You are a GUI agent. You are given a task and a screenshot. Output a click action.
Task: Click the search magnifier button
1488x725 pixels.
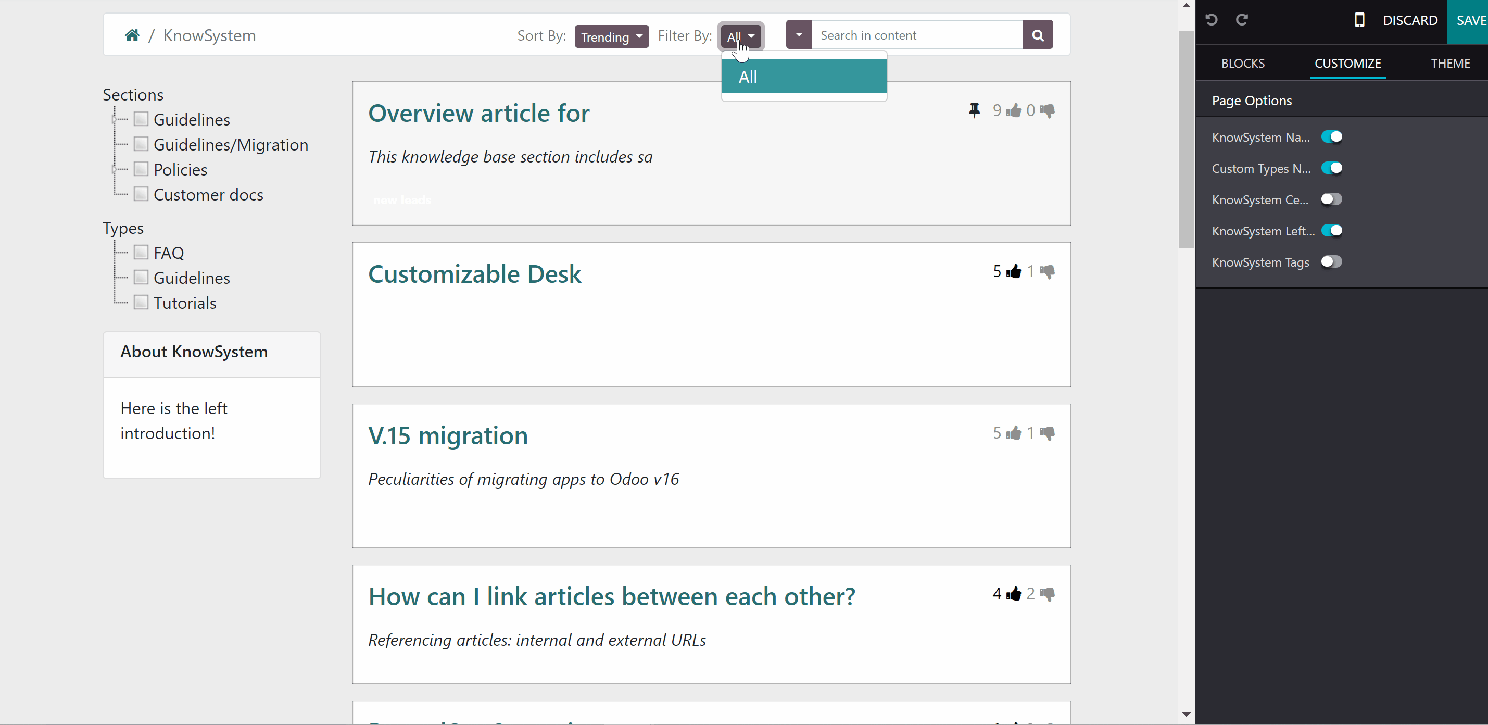click(x=1038, y=35)
